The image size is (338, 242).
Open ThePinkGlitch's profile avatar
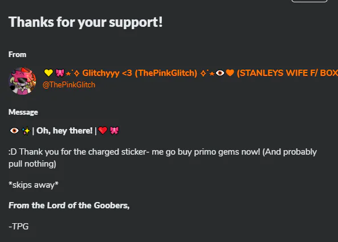pyautogui.click(x=22, y=81)
